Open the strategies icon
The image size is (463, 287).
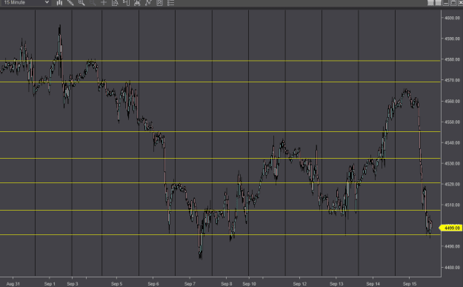pyautogui.click(x=148, y=3)
